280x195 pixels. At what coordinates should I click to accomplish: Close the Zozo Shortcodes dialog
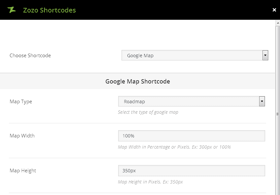click(274, 10)
